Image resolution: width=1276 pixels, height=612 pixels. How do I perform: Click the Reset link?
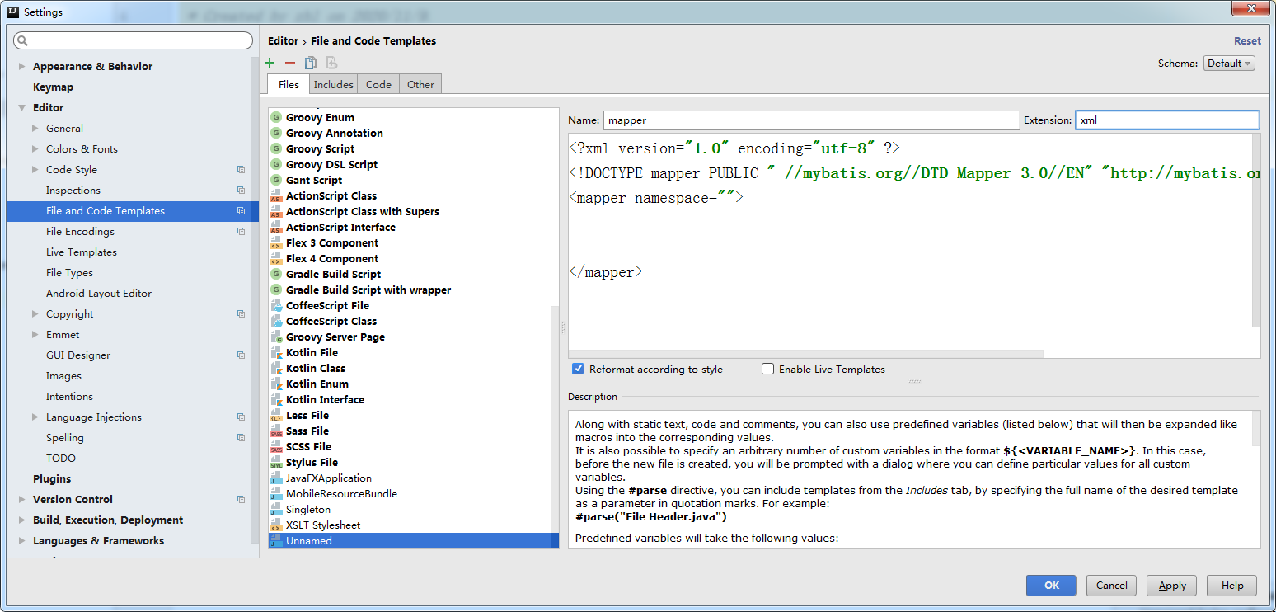(1247, 40)
